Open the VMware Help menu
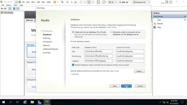Image resolution: width=187 pixels, height=105 pixels. [49, 2]
